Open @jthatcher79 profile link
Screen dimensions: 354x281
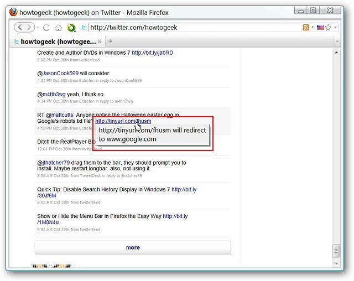(56, 163)
